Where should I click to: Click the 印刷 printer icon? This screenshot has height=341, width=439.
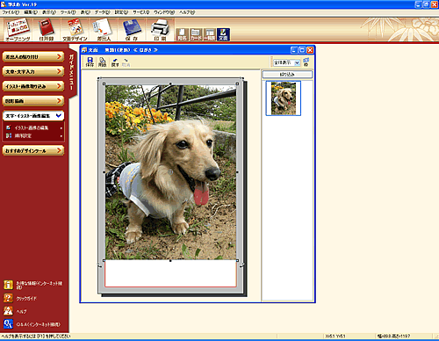point(160,30)
